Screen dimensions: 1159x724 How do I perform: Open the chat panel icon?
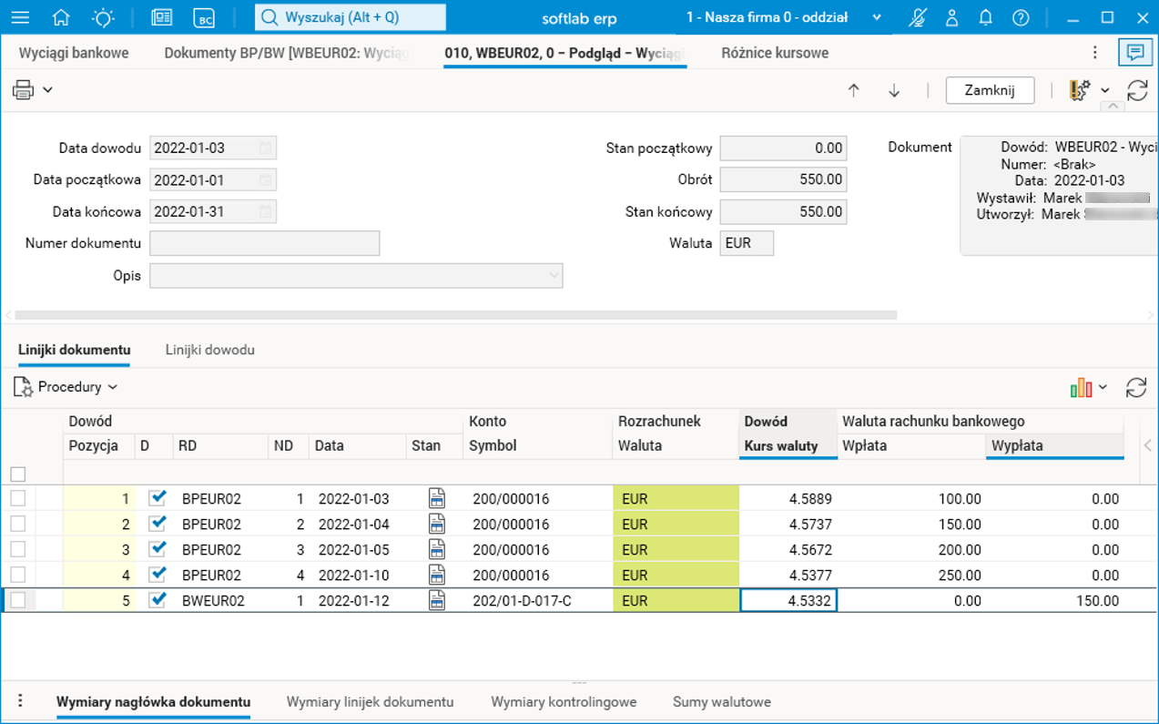tap(1134, 53)
